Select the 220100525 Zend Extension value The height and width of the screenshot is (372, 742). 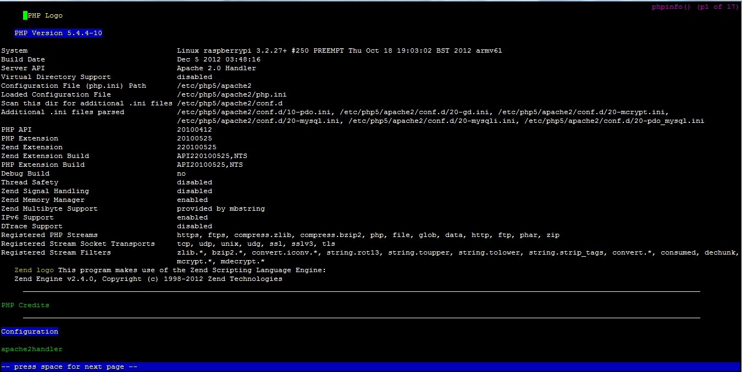tap(197, 147)
